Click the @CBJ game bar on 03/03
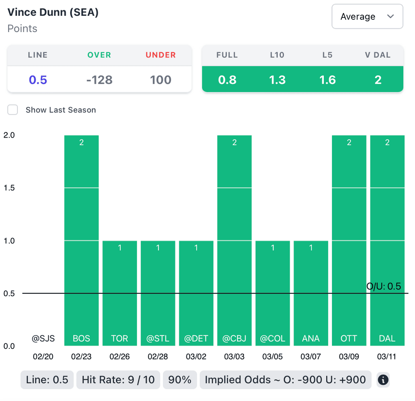Screen dimensions: 415x401 pos(234,240)
